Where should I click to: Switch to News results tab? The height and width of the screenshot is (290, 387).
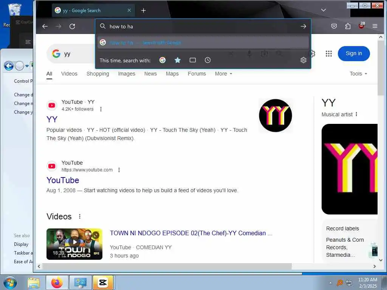tap(150, 74)
